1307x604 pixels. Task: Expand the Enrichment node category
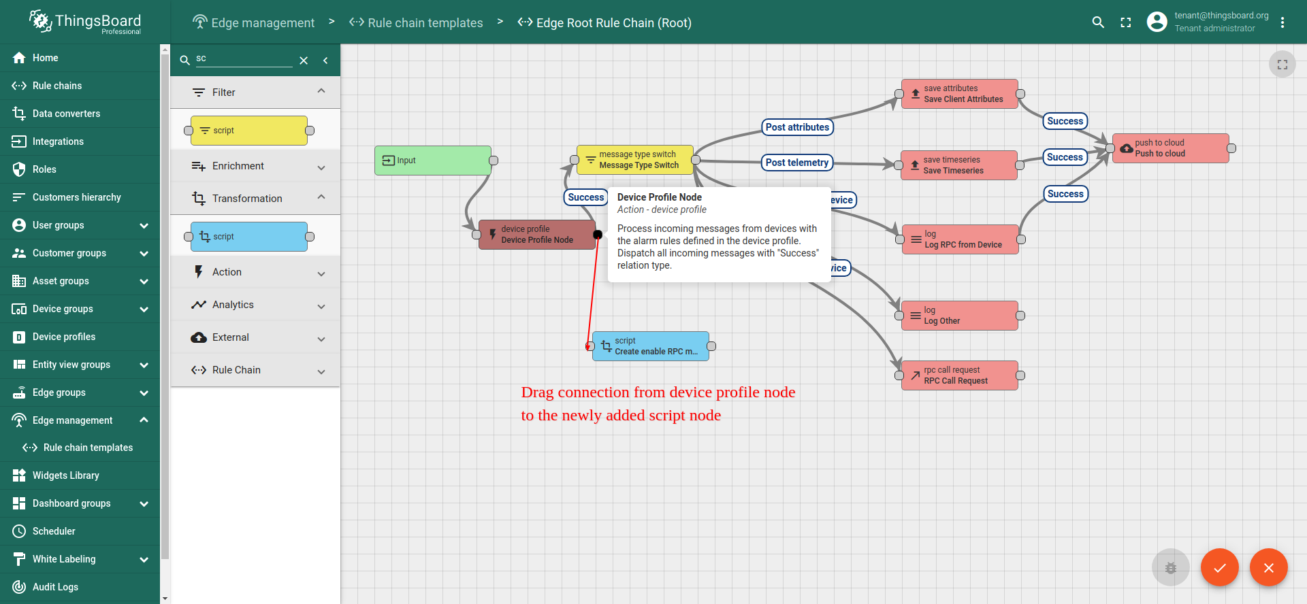click(255, 166)
